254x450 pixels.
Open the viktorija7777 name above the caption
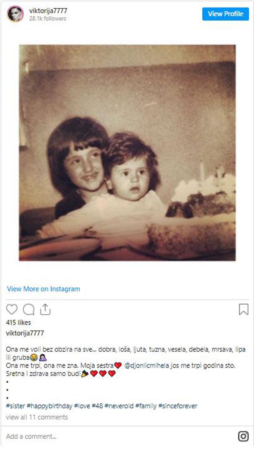(x=25, y=333)
